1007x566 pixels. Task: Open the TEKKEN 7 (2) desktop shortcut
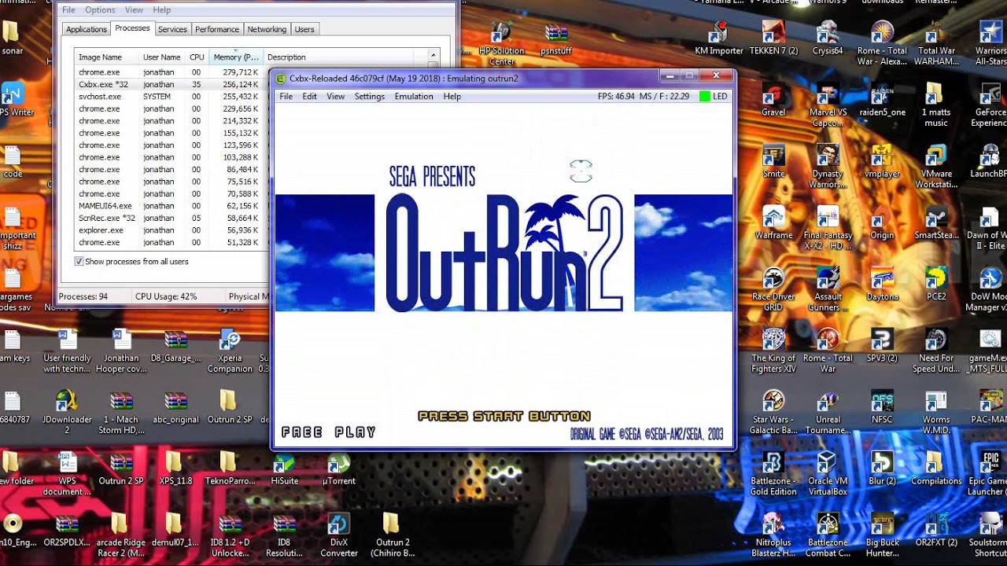[x=773, y=37]
